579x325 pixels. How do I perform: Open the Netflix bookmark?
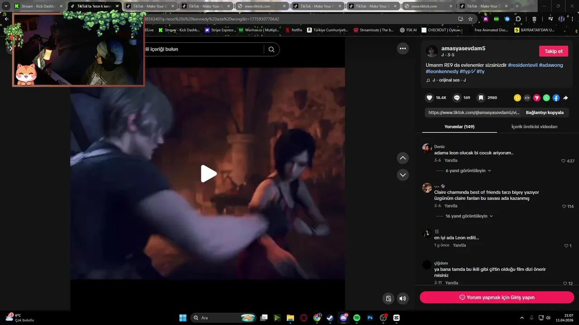[294, 30]
